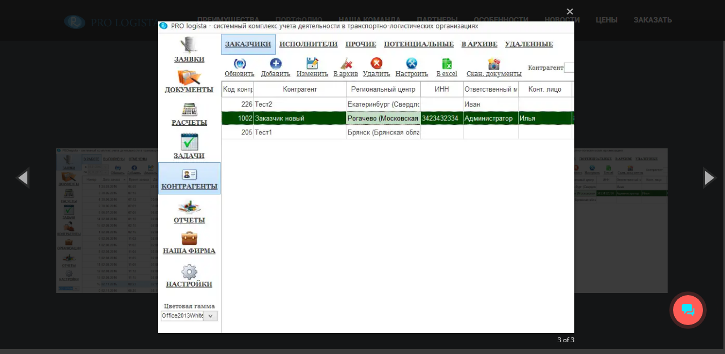Go to next image with right arrow
The width and height of the screenshot is (725, 354).
click(x=709, y=178)
